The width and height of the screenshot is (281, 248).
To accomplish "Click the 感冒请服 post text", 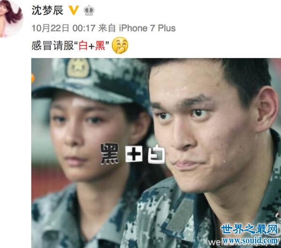I will tap(52, 45).
